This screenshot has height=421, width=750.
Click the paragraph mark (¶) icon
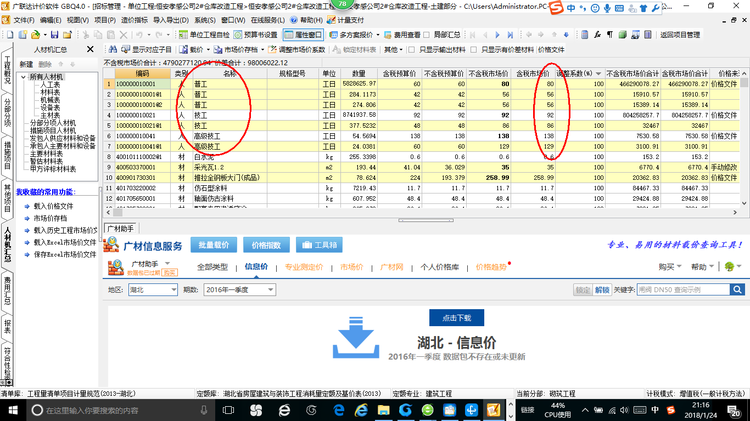pyautogui.click(x=610, y=35)
